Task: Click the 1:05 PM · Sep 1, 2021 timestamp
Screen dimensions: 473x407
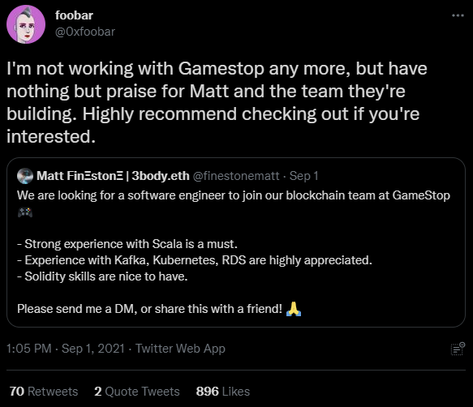Action: [66, 349]
